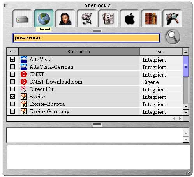Image resolution: width=194 pixels, height=177 pixels.
Task: Open the Shopping cart channel
Action: pyautogui.click(x=86, y=18)
